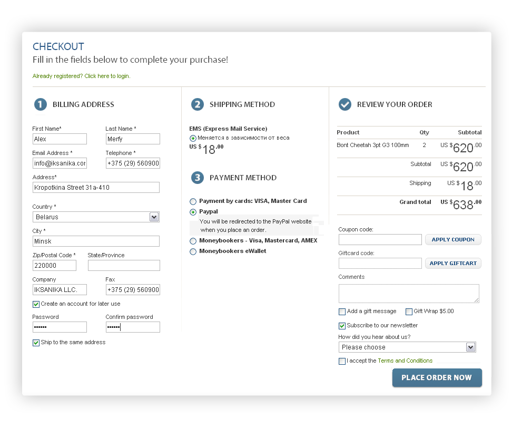Click the Apply Giftcart button

(x=453, y=264)
